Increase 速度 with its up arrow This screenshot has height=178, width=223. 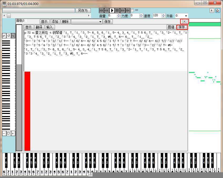click(x=164, y=15)
